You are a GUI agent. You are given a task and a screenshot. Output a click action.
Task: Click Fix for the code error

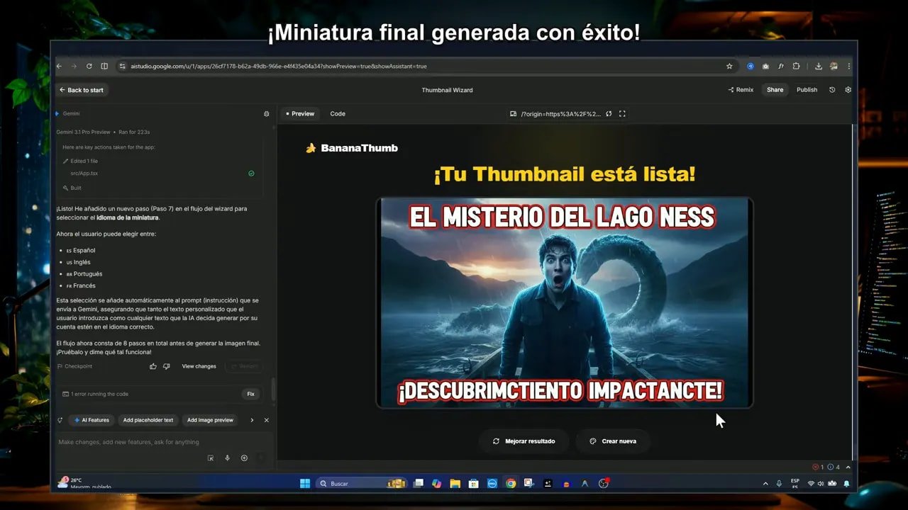pyautogui.click(x=250, y=394)
